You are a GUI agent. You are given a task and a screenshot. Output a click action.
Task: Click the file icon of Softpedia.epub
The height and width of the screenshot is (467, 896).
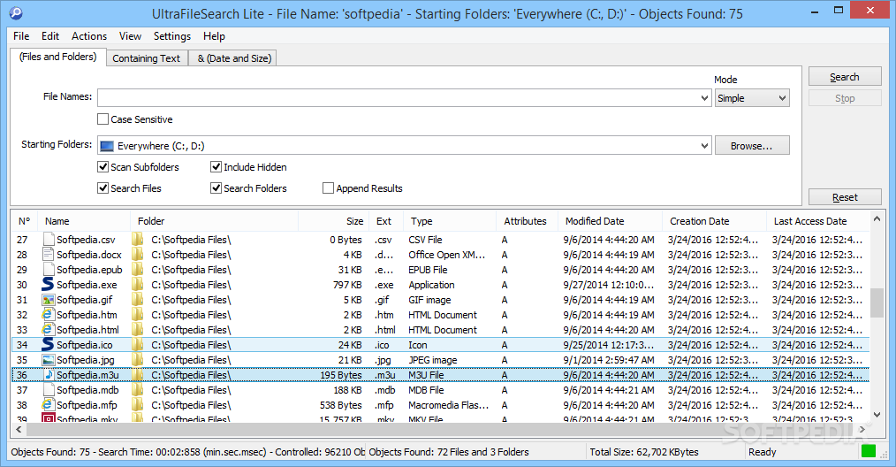pos(49,269)
